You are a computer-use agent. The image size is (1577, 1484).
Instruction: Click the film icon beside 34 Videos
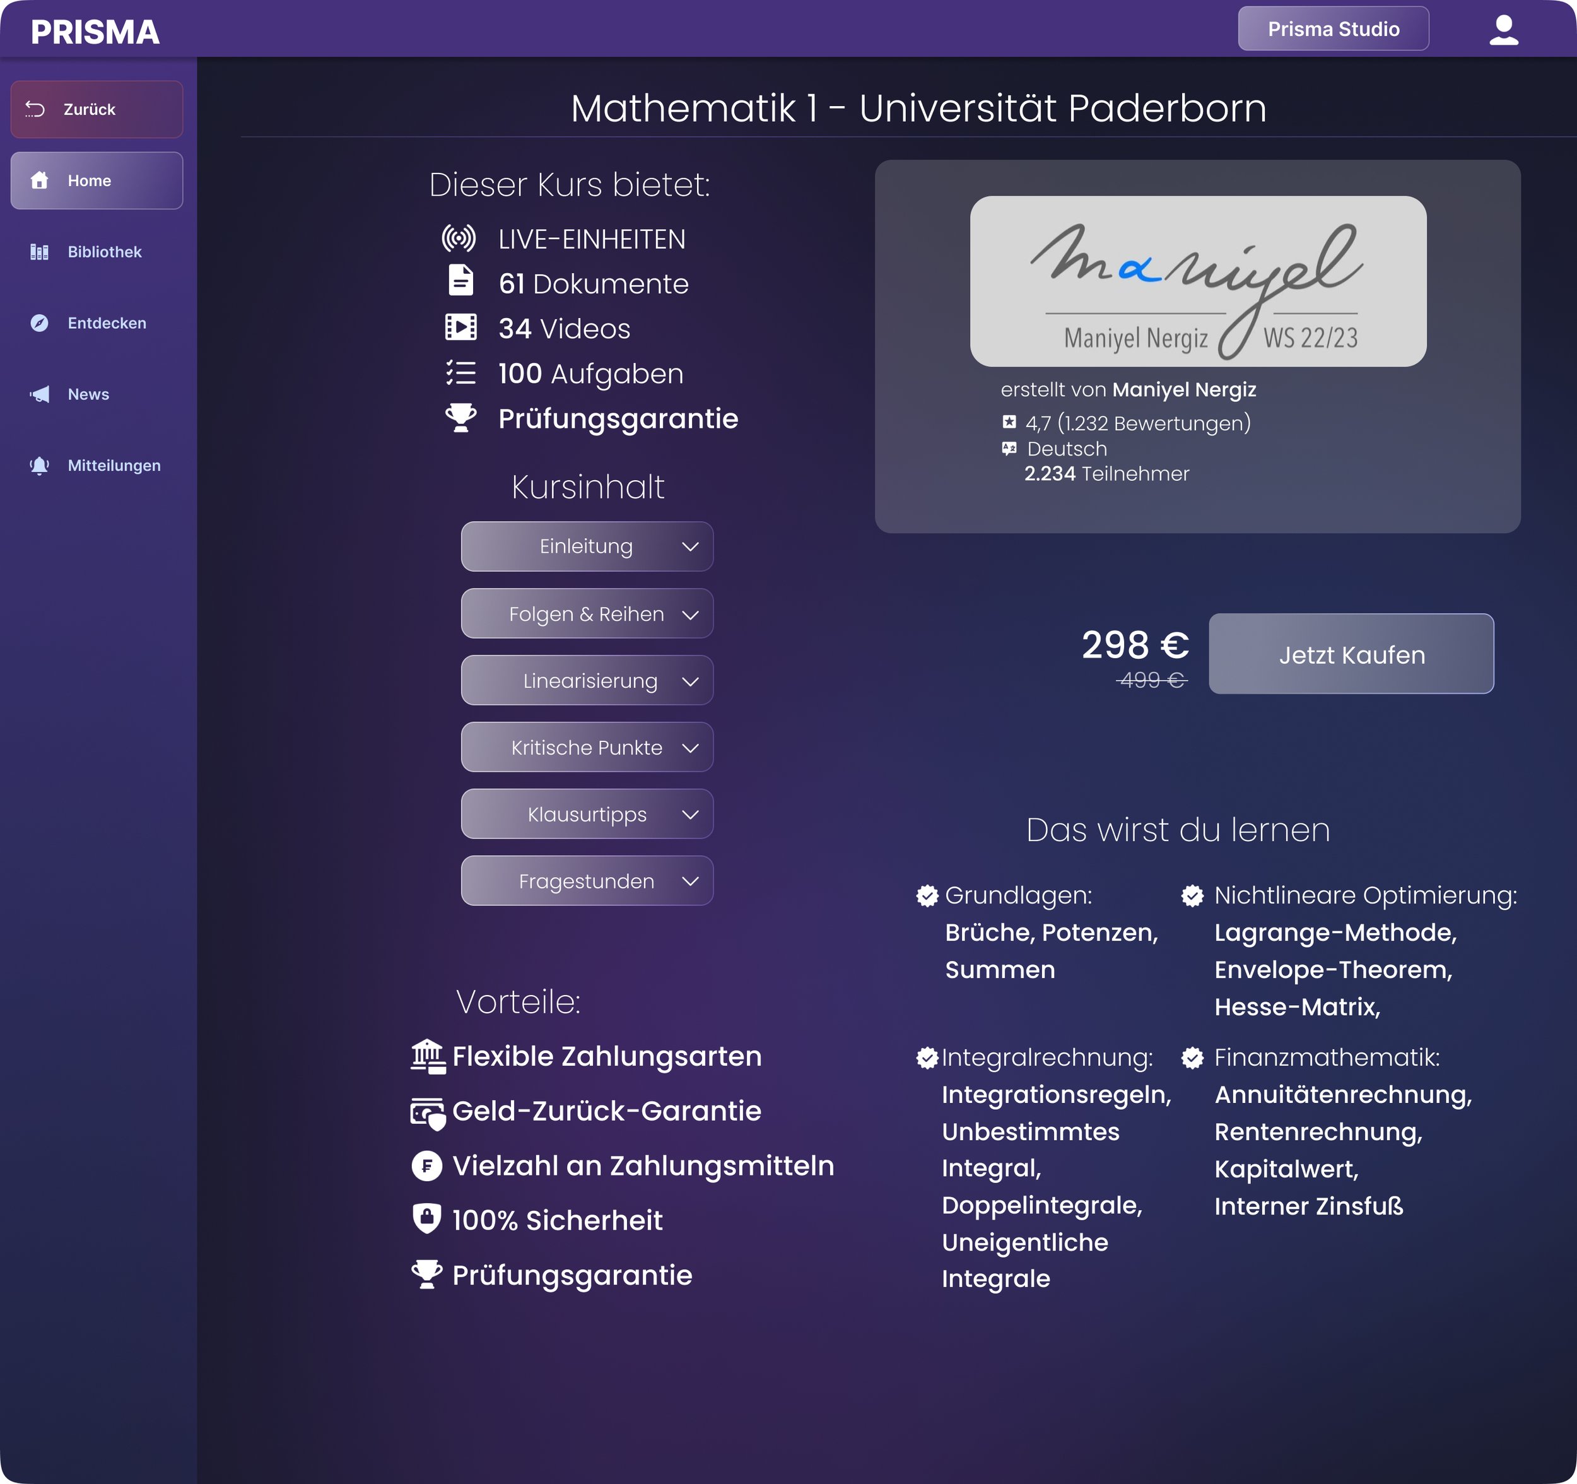point(461,327)
